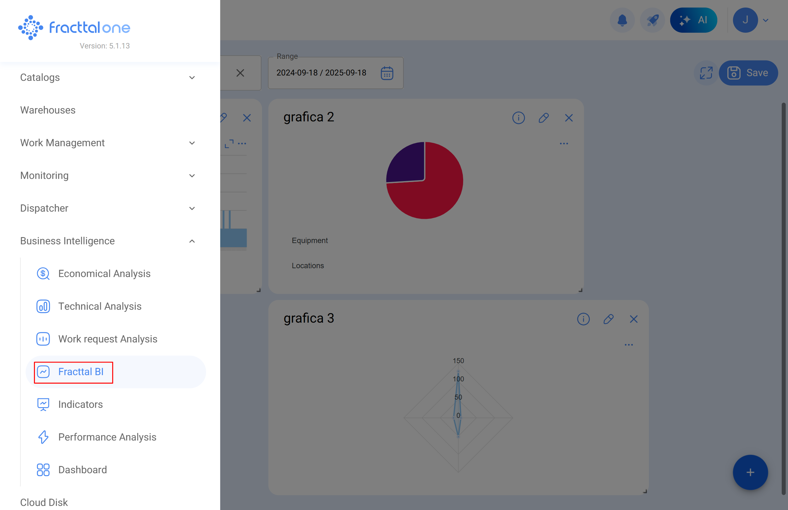Open the calendar icon in Range field
The width and height of the screenshot is (788, 510).
(386, 73)
